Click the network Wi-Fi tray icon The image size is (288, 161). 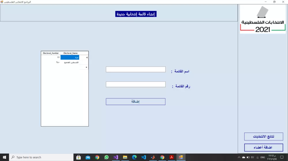point(257,157)
